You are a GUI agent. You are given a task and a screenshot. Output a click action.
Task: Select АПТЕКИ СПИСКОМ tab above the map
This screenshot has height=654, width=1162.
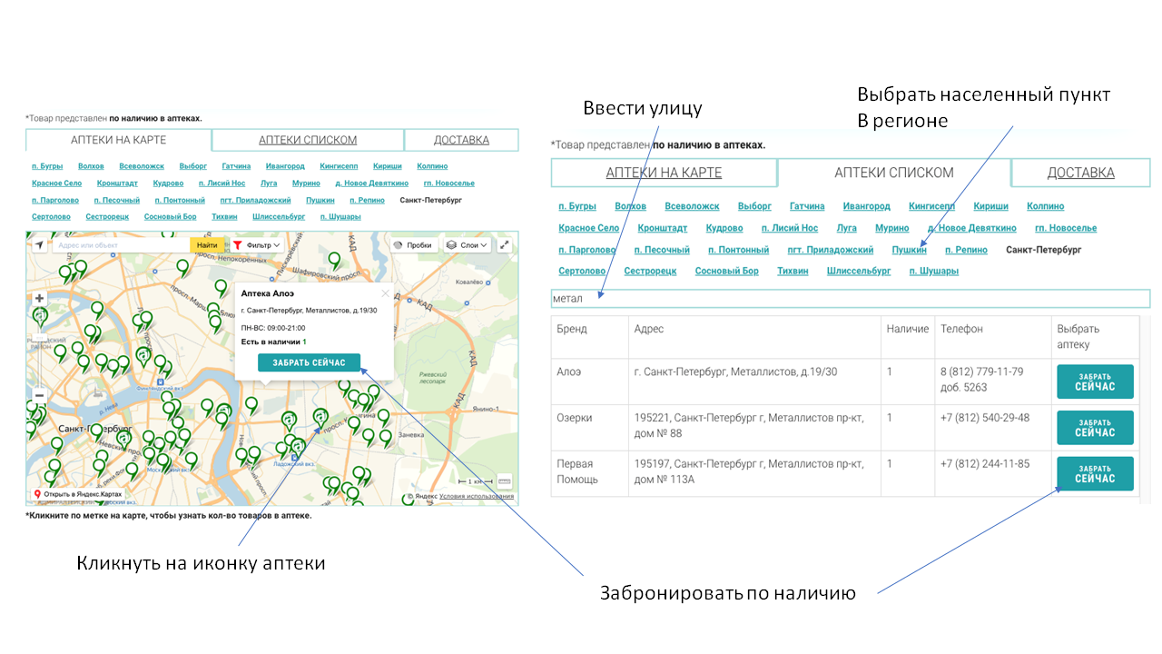click(308, 140)
